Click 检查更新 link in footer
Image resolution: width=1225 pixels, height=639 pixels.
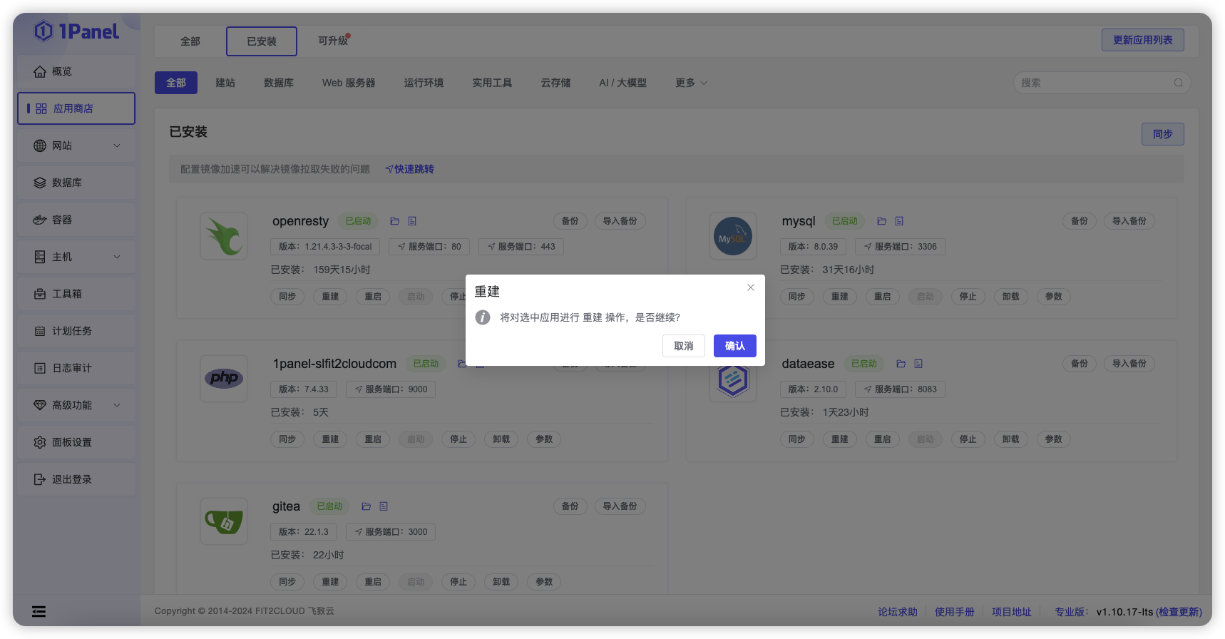tap(1179, 612)
